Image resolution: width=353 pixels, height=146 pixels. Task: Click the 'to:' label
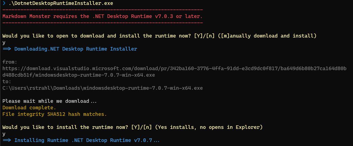(x=7, y=82)
